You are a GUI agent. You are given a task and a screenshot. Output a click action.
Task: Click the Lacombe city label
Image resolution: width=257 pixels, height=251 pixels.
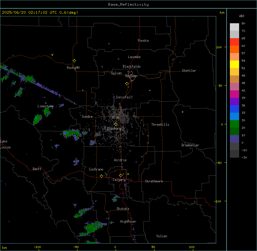pos(134,57)
